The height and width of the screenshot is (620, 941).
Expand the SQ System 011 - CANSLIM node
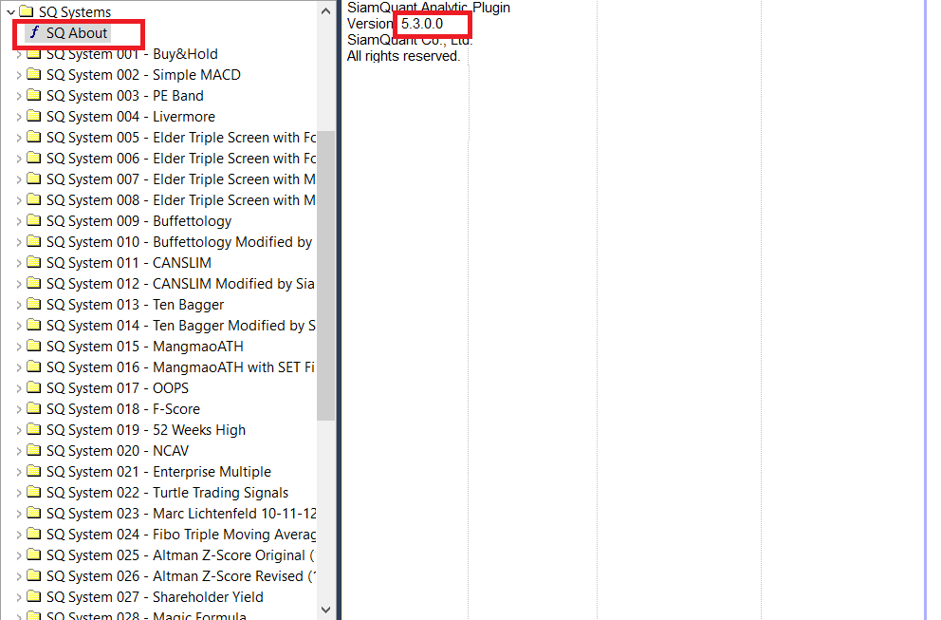19,263
